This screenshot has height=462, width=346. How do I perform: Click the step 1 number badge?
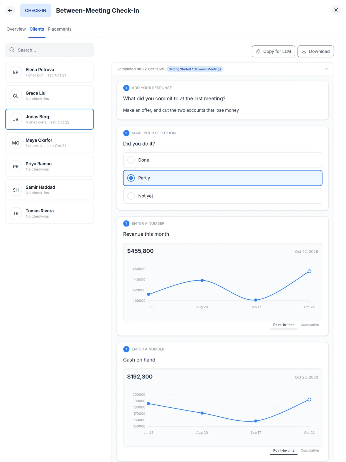(126, 88)
